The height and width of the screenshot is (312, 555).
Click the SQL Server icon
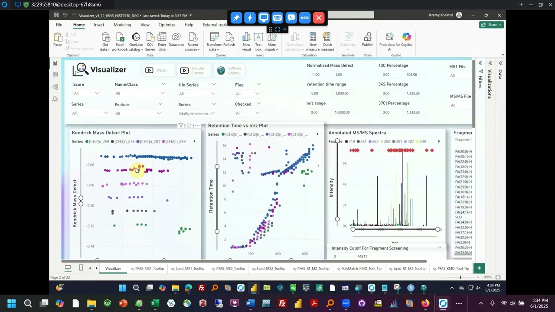150,42
